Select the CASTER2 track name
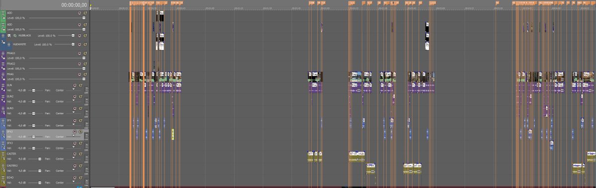Viewport: 596px width, 188px height. click(x=12, y=166)
